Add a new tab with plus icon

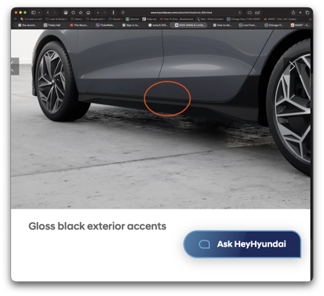300,13
